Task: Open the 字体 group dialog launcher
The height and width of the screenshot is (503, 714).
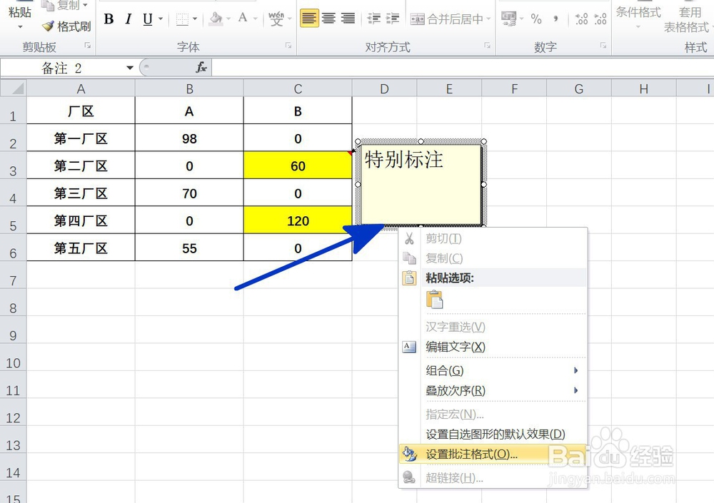Action: (x=288, y=45)
